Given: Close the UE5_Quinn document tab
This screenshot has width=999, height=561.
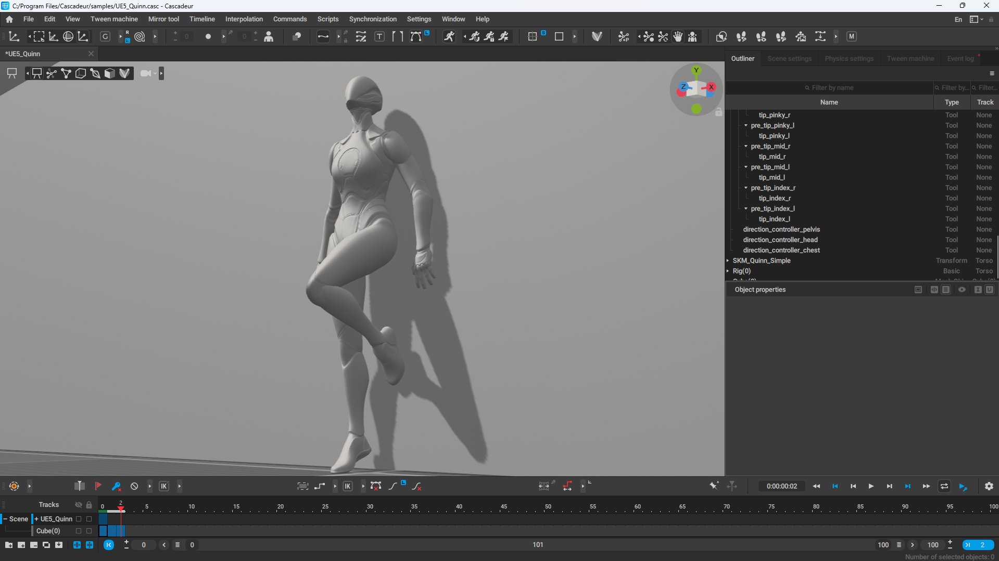Looking at the screenshot, I should tap(91, 54).
